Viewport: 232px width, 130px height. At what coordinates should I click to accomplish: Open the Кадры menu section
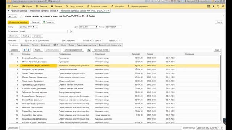pos(27,6)
